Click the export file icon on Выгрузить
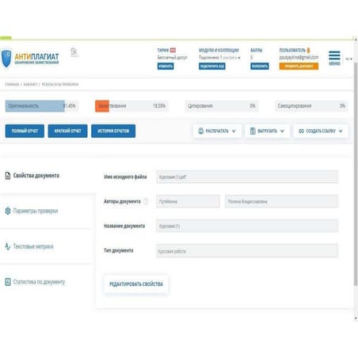Screen dimensions: 358x358 253,131
